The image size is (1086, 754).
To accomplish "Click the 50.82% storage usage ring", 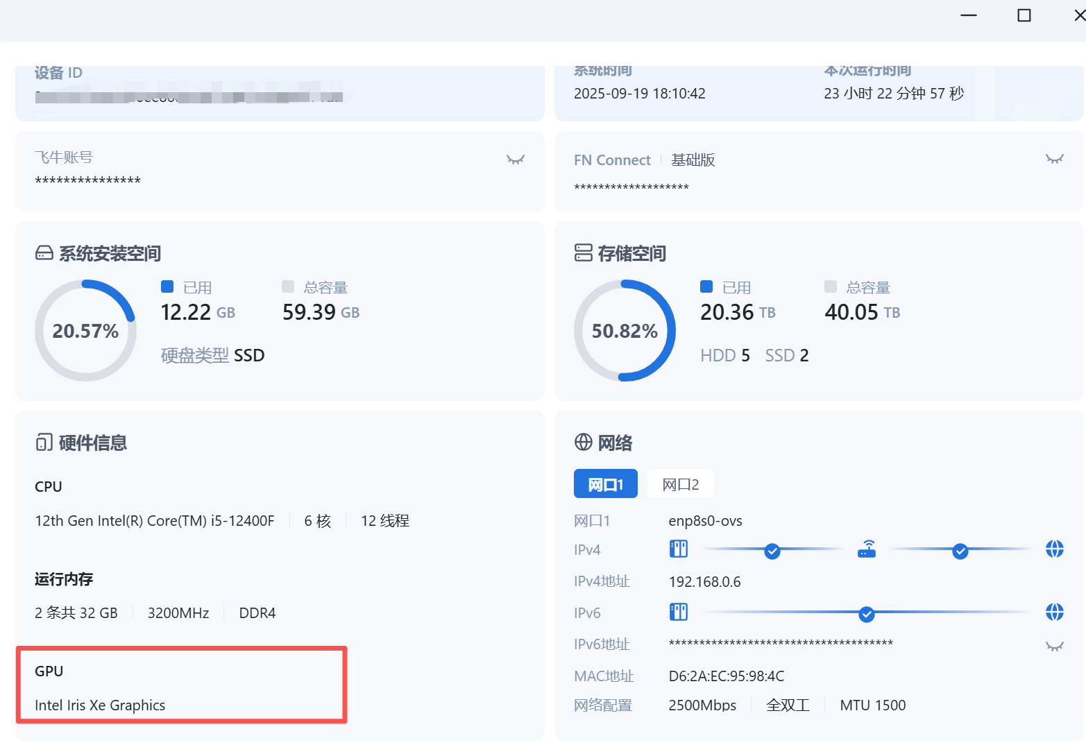I will coord(625,331).
